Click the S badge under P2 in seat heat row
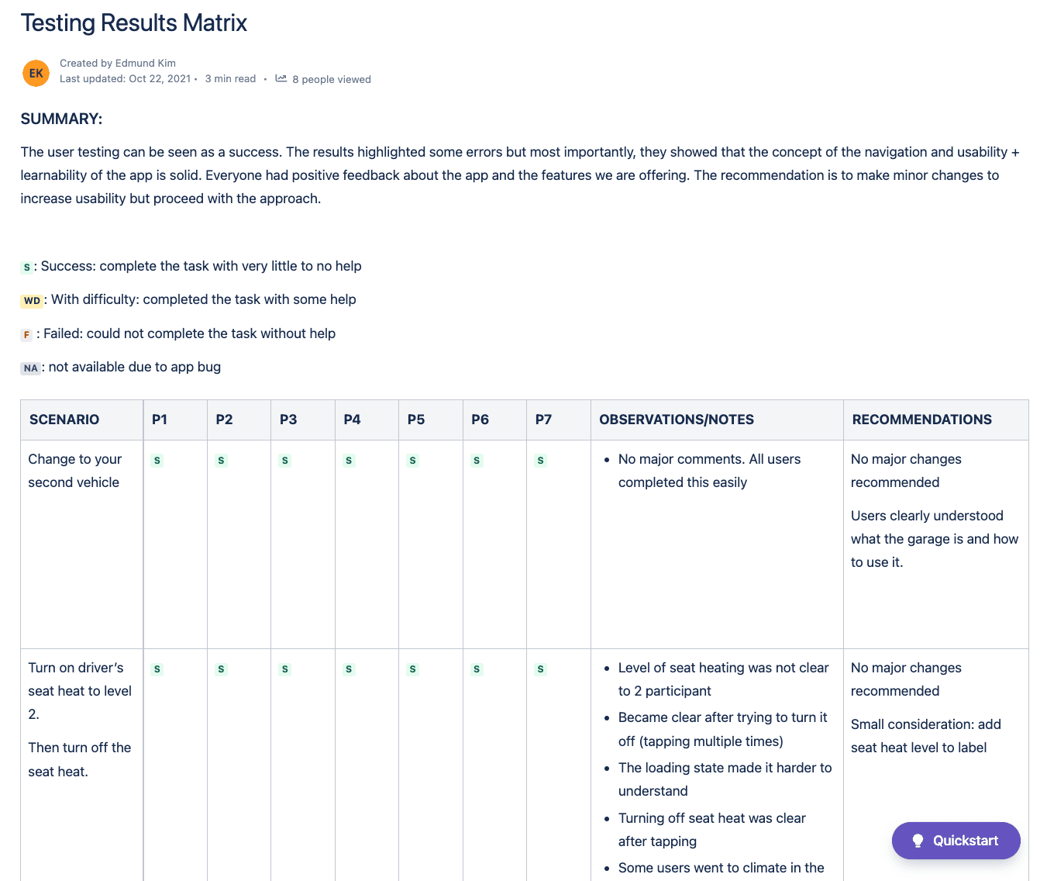1047x881 pixels. 220,669
